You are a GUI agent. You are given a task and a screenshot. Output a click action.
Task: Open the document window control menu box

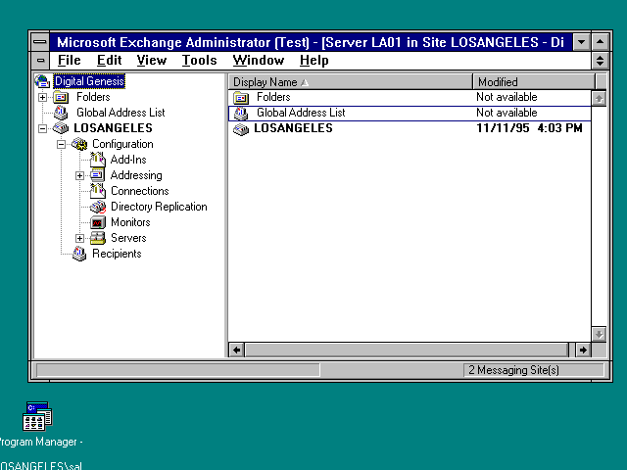[x=40, y=61]
